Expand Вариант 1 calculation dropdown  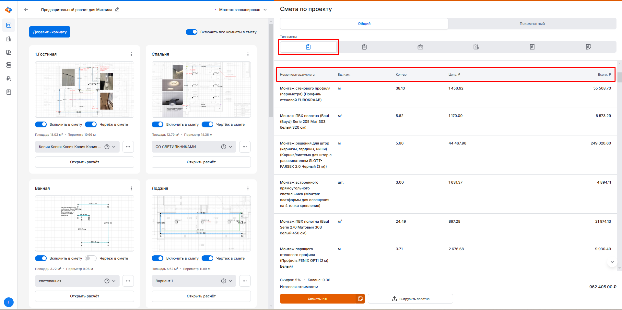pyautogui.click(x=230, y=281)
